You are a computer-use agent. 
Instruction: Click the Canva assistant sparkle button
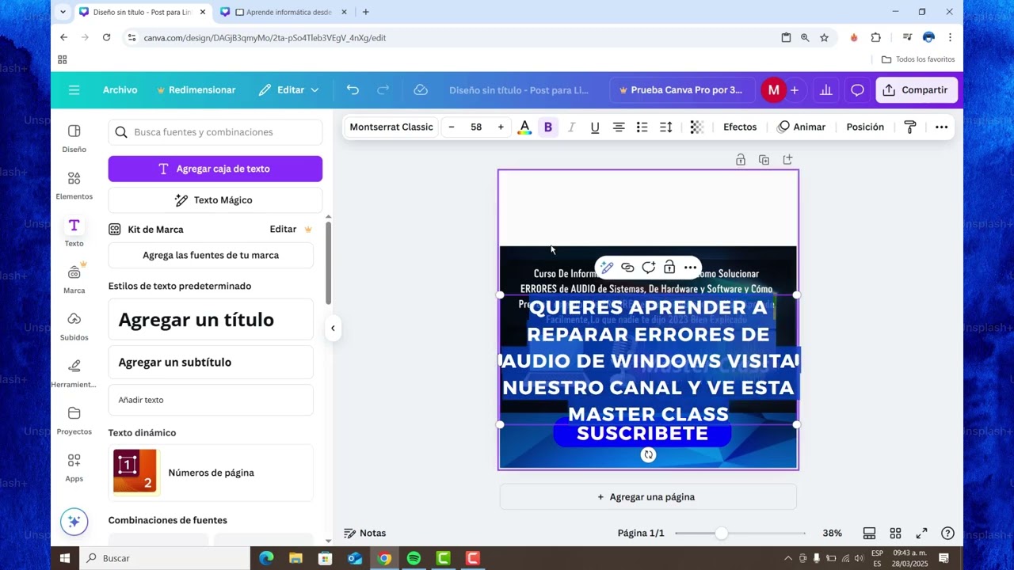[74, 522]
